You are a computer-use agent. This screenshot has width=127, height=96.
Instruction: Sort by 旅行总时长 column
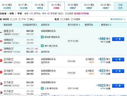tap(74, 25)
